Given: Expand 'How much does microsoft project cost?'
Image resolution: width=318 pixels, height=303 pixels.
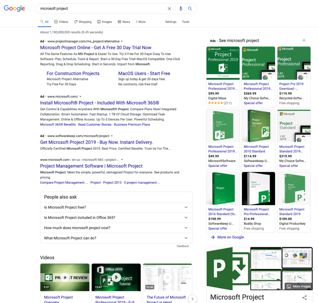Looking at the screenshot, I should pos(116,228).
